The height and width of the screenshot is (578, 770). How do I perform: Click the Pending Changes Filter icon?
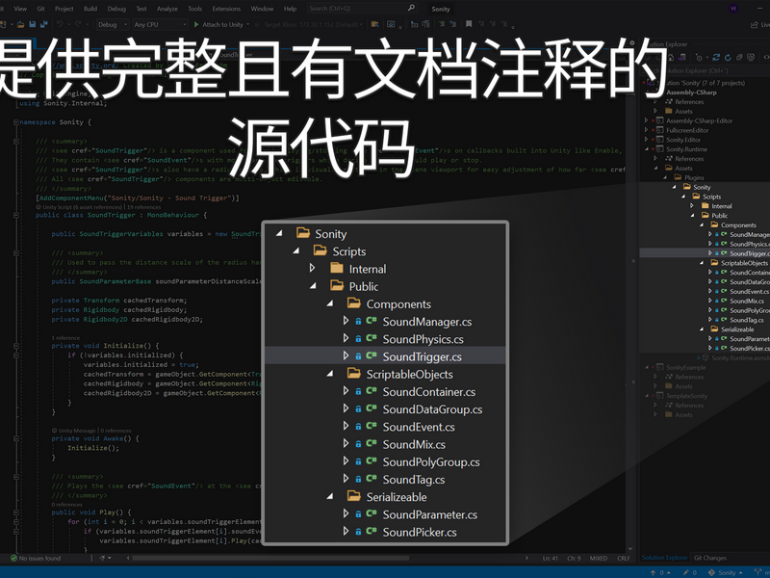click(x=701, y=58)
